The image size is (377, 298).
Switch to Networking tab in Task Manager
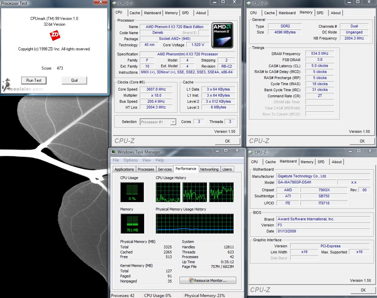(209, 169)
